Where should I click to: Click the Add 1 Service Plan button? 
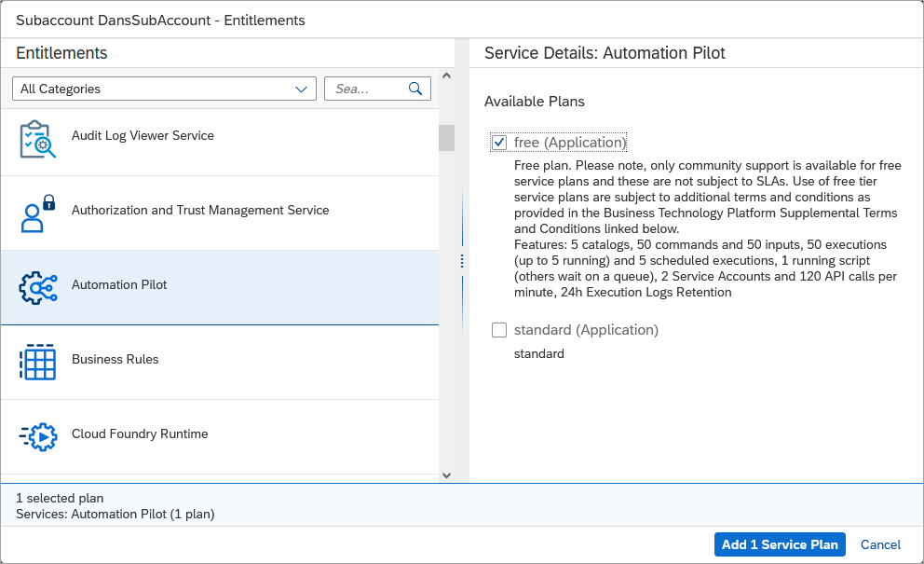tap(780, 544)
